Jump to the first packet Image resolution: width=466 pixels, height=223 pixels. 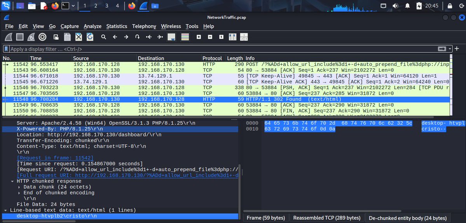(148, 37)
